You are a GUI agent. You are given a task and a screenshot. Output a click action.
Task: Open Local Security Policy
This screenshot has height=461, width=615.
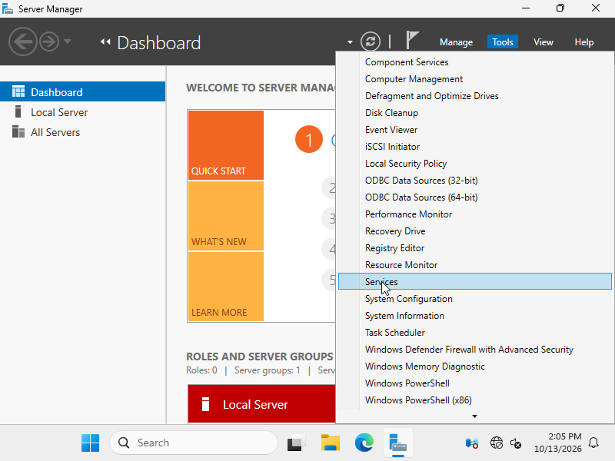(474, 163)
